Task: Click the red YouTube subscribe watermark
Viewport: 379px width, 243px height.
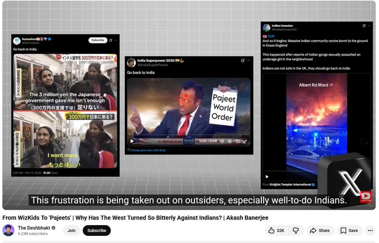Action: point(366,197)
